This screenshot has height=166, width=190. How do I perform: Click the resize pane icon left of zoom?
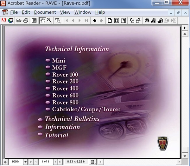pos(5,162)
